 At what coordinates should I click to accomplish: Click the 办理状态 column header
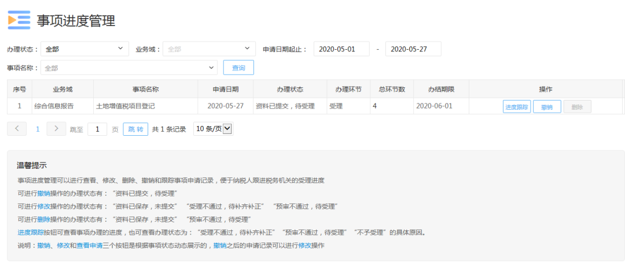290,90
